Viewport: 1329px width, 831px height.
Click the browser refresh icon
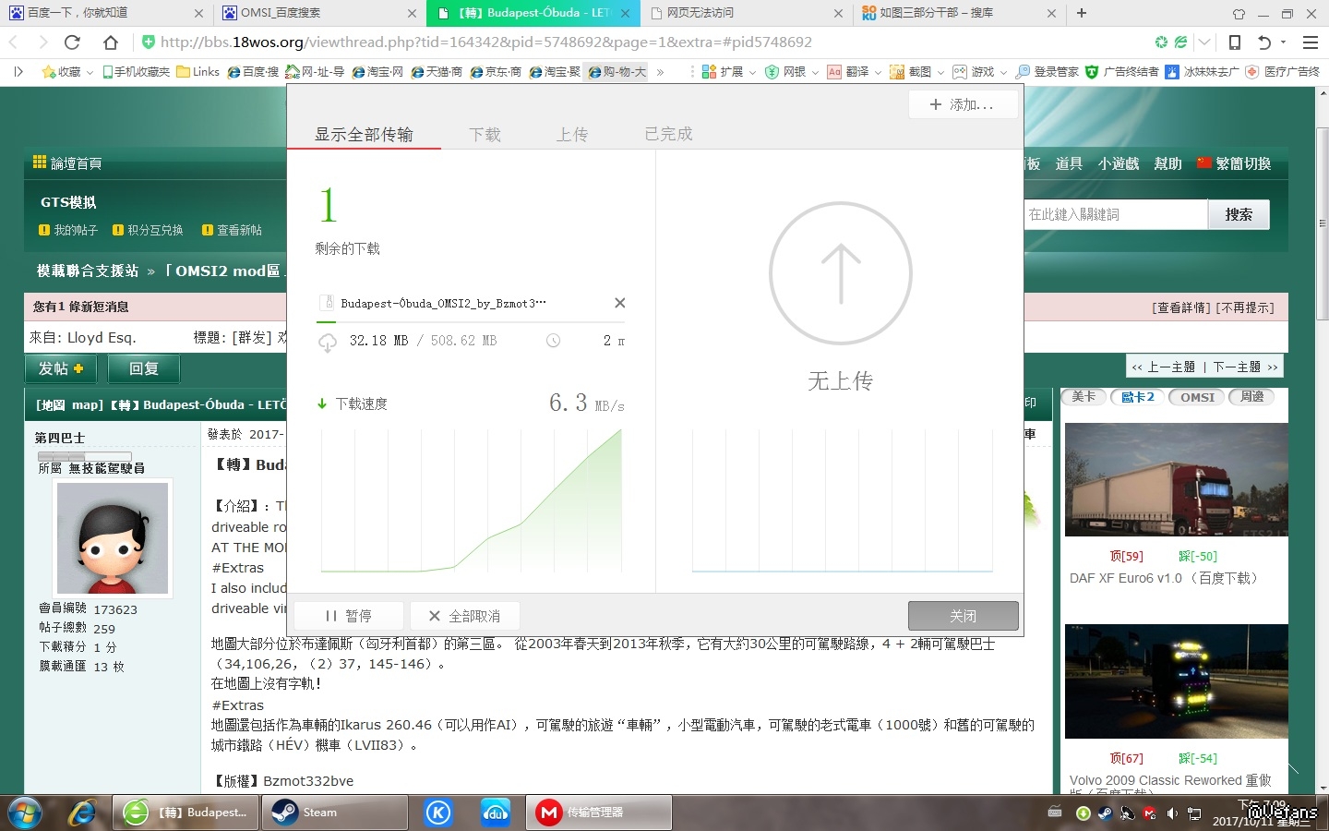point(72,42)
